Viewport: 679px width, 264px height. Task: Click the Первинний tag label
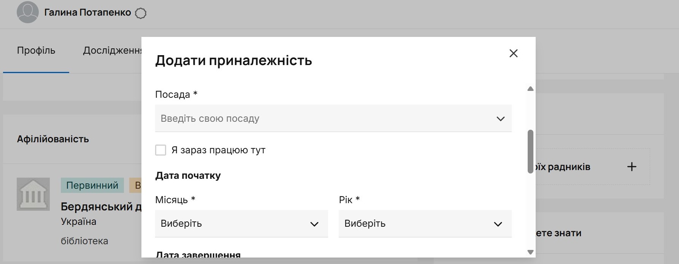click(92, 185)
